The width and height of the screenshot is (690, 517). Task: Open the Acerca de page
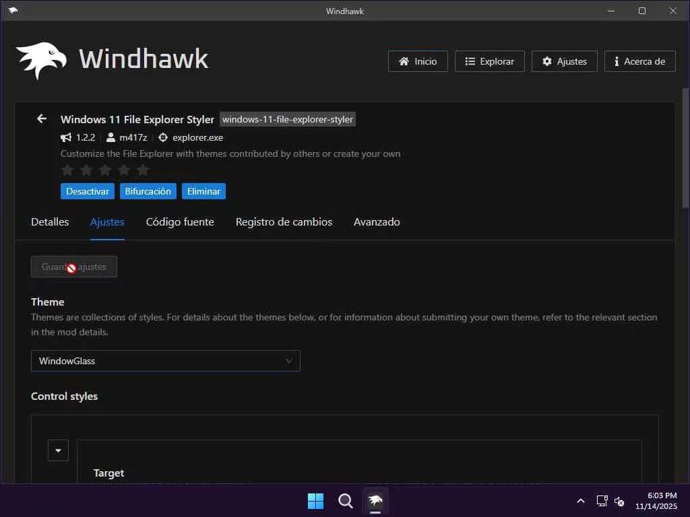click(x=640, y=61)
